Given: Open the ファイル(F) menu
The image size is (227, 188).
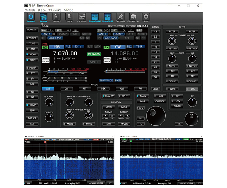Looking at the screenshot, I should point(30,10).
